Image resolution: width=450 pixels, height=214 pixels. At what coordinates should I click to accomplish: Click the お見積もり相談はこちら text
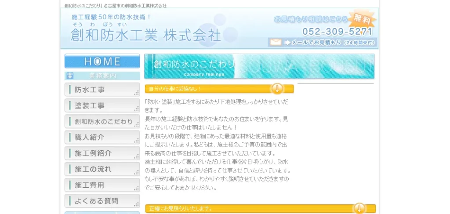[x=311, y=19]
